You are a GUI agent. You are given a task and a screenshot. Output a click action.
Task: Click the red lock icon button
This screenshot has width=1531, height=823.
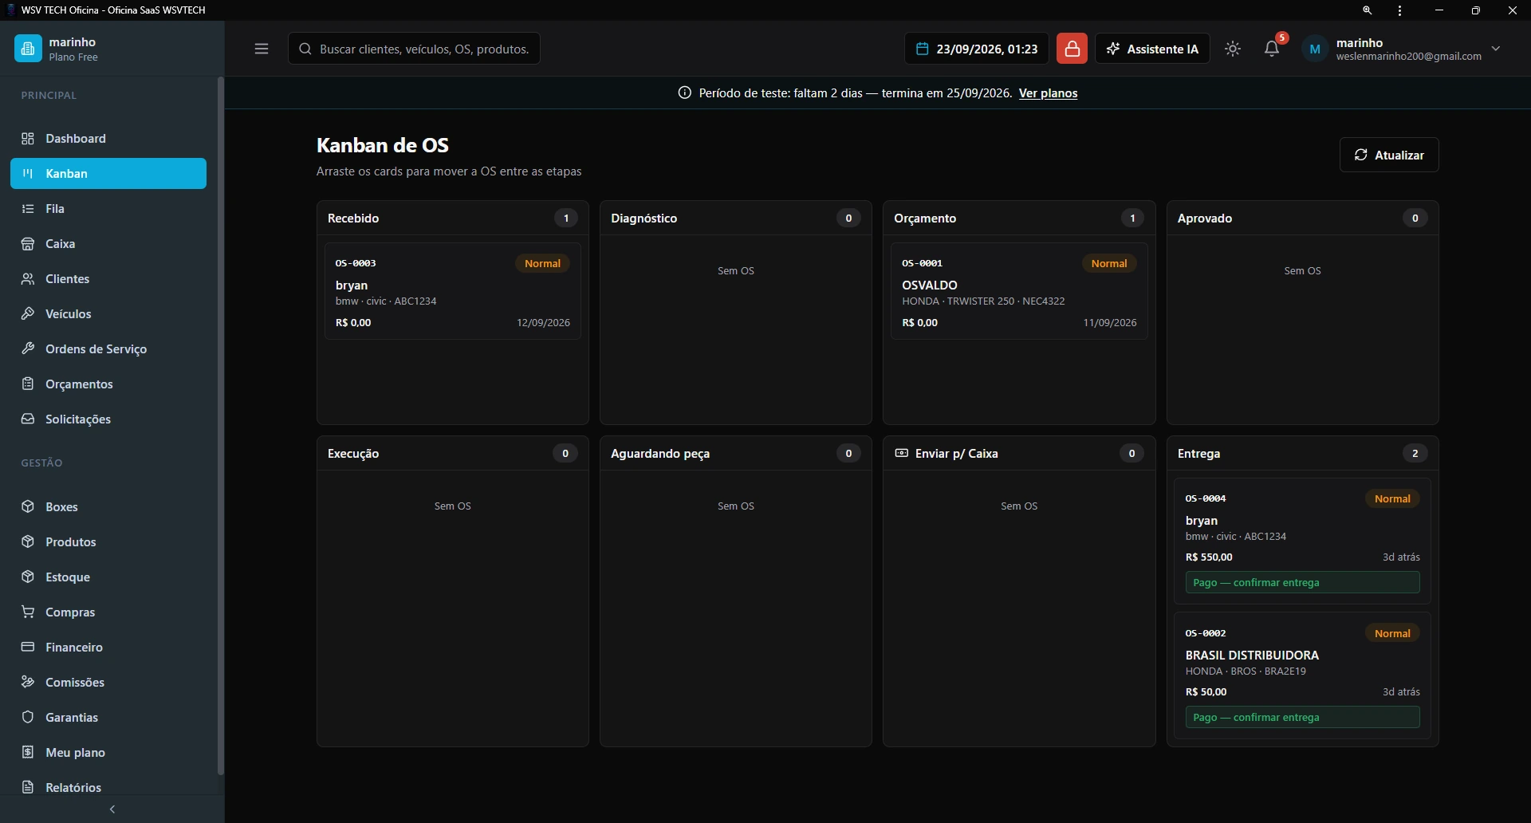(x=1072, y=49)
